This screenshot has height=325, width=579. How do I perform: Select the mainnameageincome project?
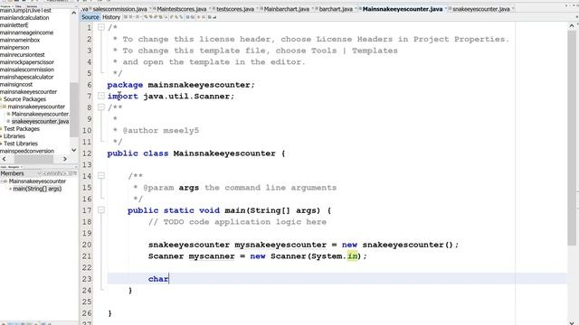coord(26,32)
